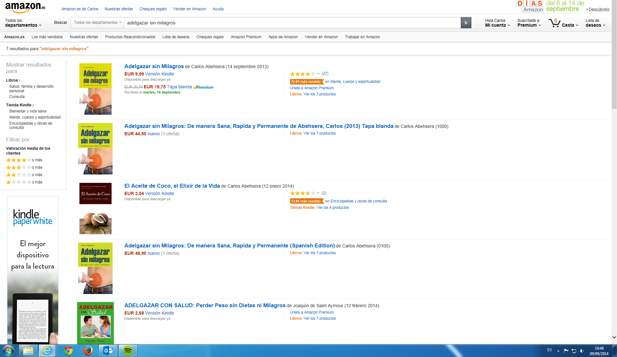Click Descúbrelo link in banner
Image resolution: width=617 pixels, height=357 pixels.
(x=599, y=9)
